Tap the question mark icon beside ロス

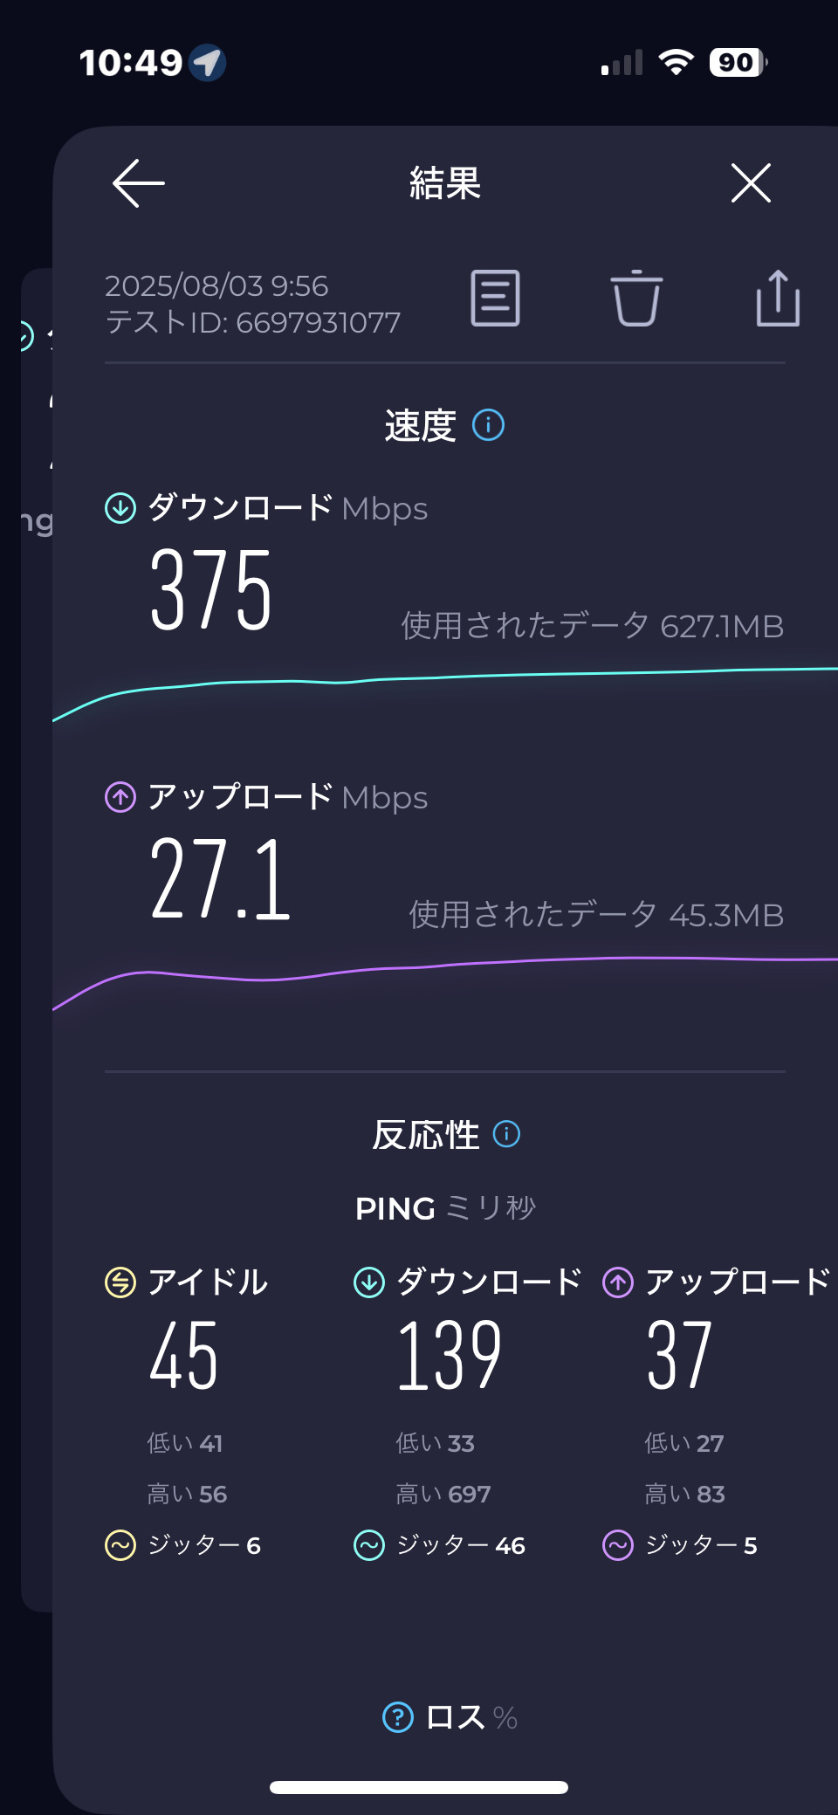click(398, 1717)
